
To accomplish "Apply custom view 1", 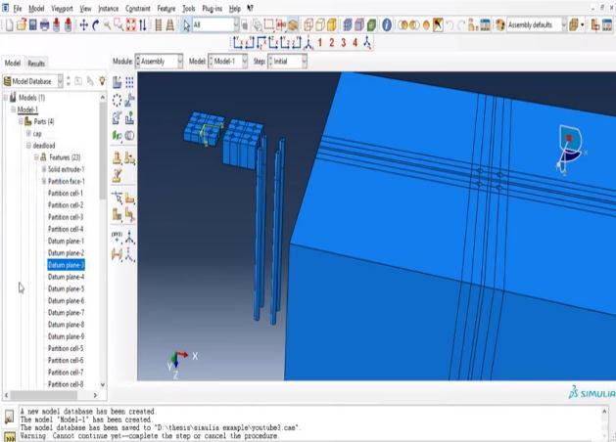I will coord(320,43).
